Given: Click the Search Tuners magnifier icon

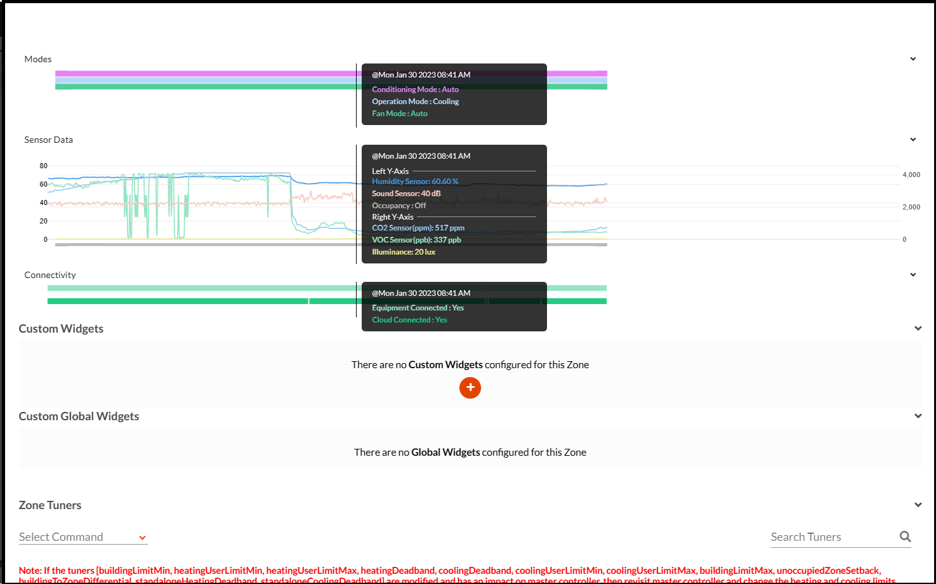Looking at the screenshot, I should point(906,537).
